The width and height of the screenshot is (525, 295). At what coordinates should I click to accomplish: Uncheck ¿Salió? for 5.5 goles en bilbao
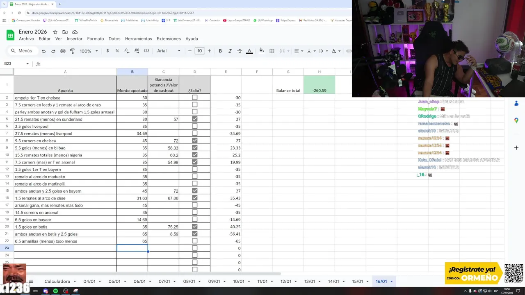click(x=195, y=147)
